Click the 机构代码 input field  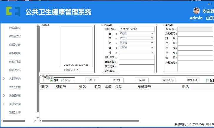click(x=137, y=29)
